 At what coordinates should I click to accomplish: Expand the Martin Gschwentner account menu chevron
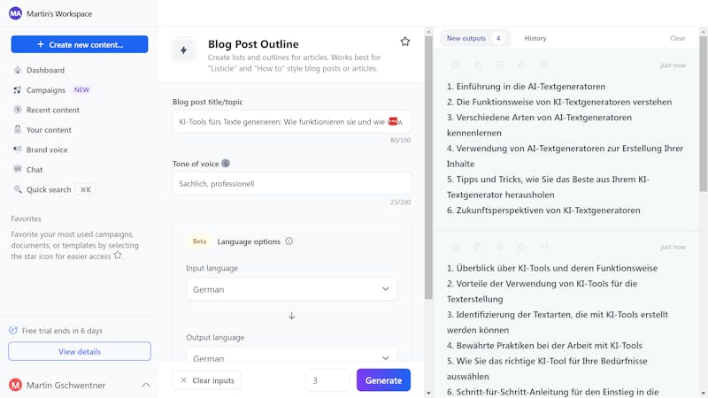(146, 385)
